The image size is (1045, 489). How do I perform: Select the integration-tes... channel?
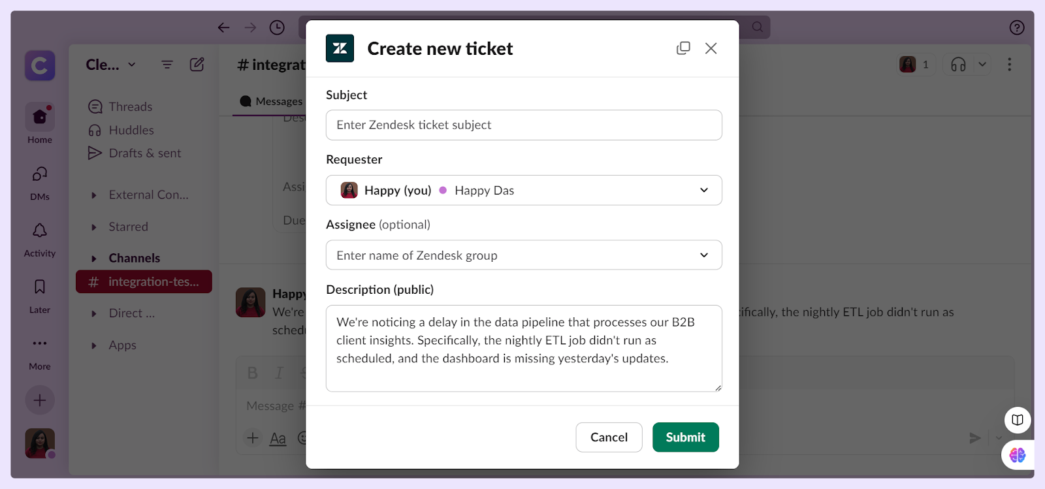144,281
